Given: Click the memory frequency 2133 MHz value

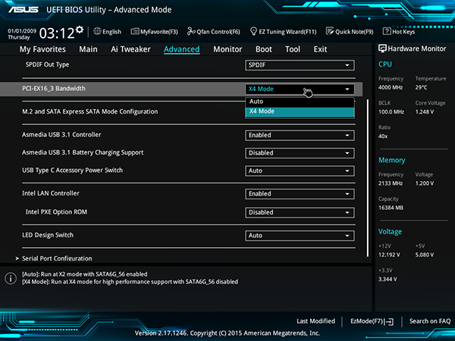Looking at the screenshot, I should click(391, 183).
